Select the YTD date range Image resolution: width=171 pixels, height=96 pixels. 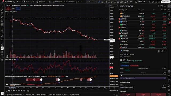[x=19, y=91]
